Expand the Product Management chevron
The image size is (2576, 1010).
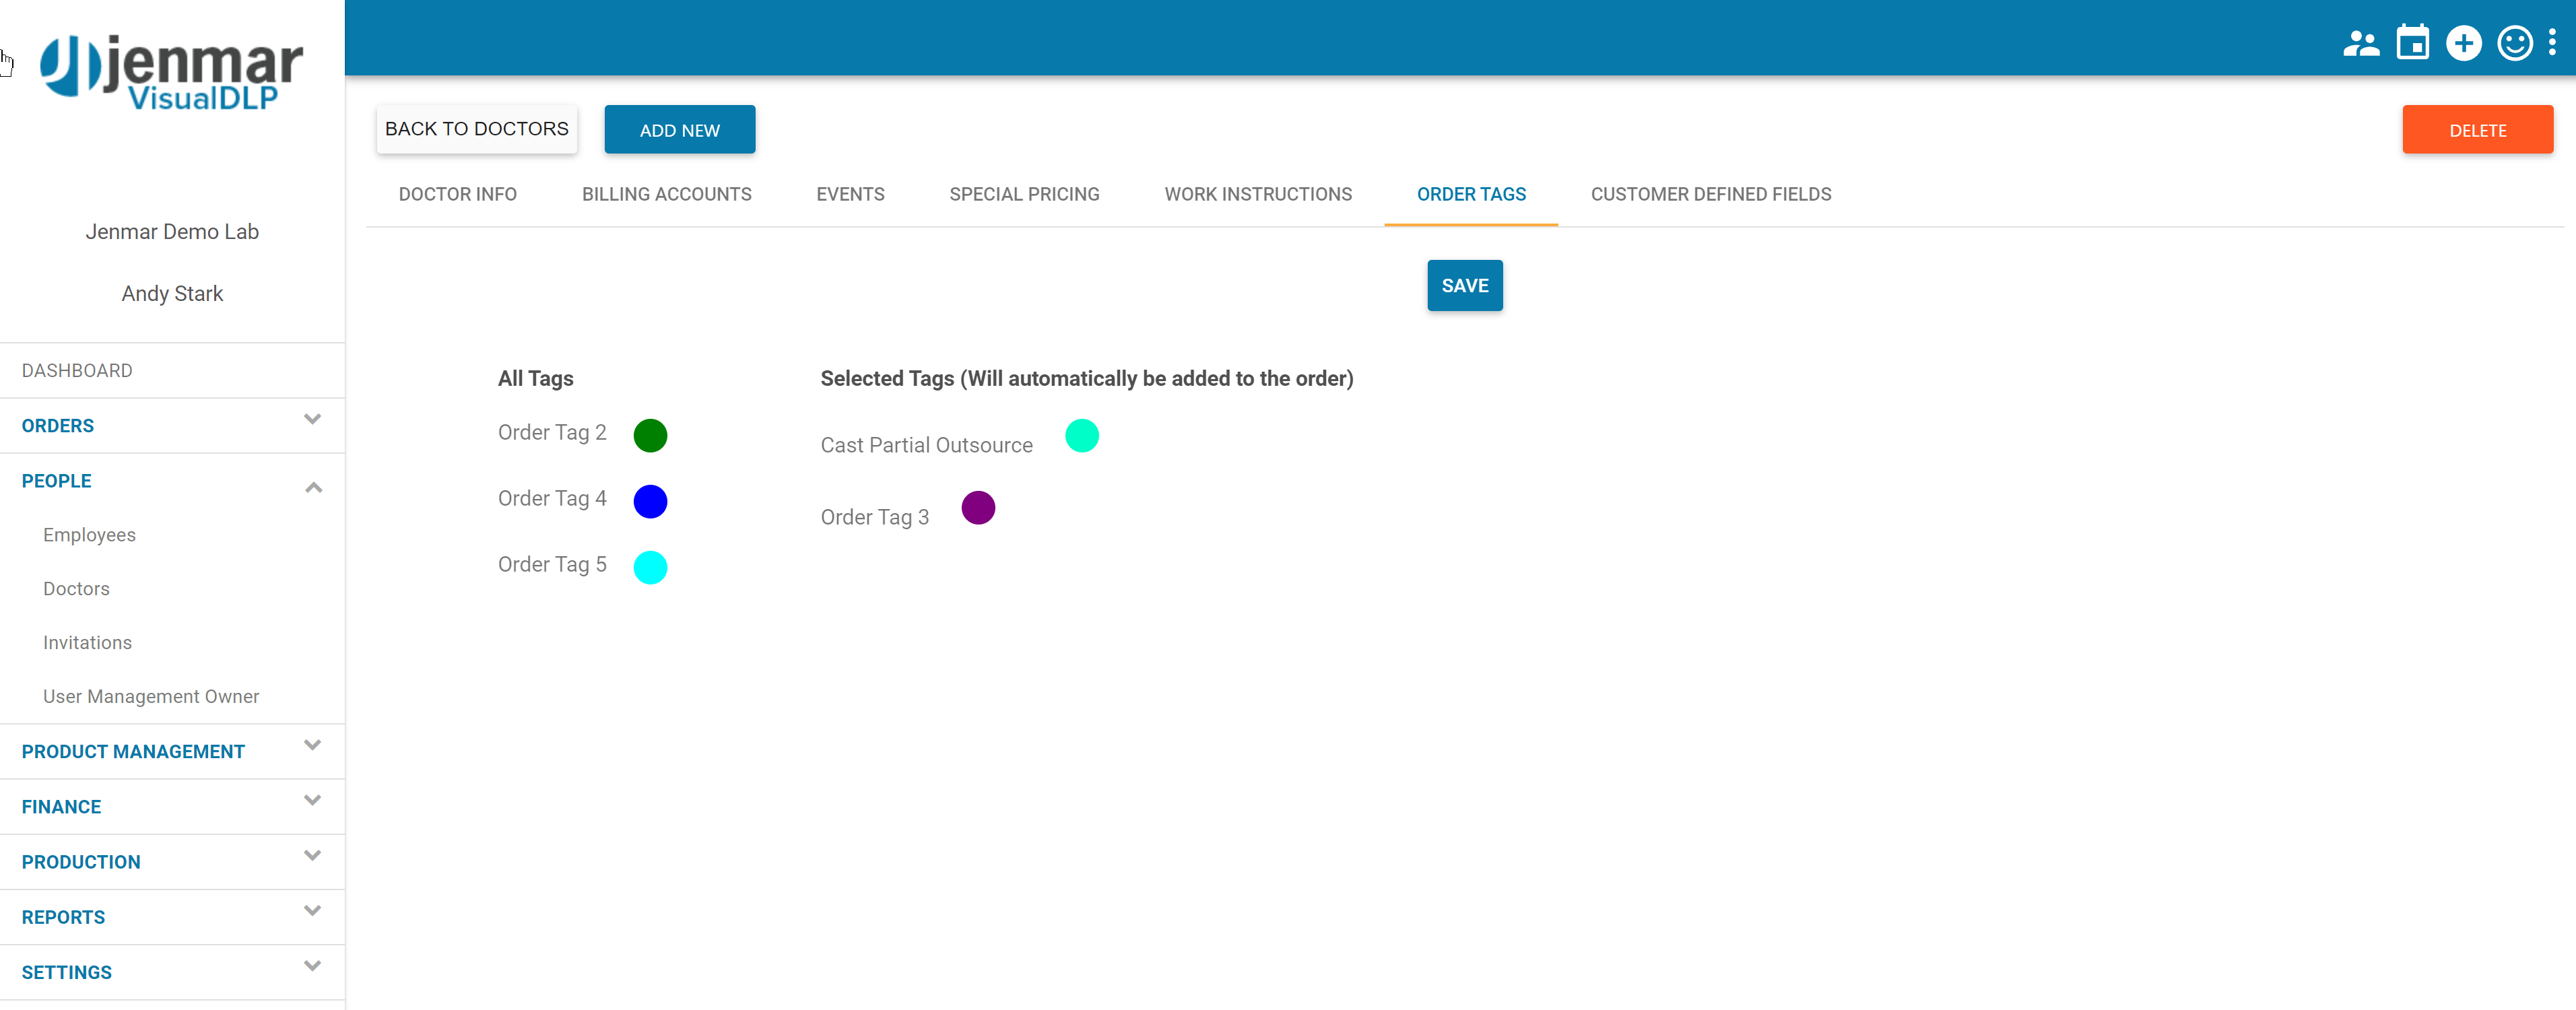(x=312, y=746)
